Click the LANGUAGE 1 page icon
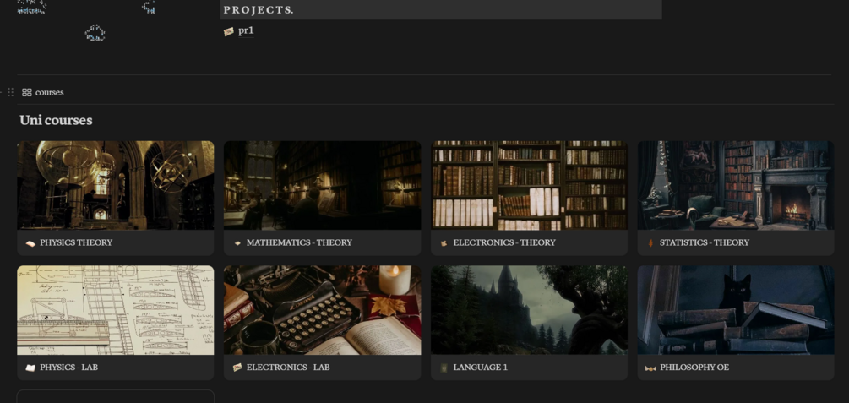The height and width of the screenshot is (403, 849). coord(444,368)
